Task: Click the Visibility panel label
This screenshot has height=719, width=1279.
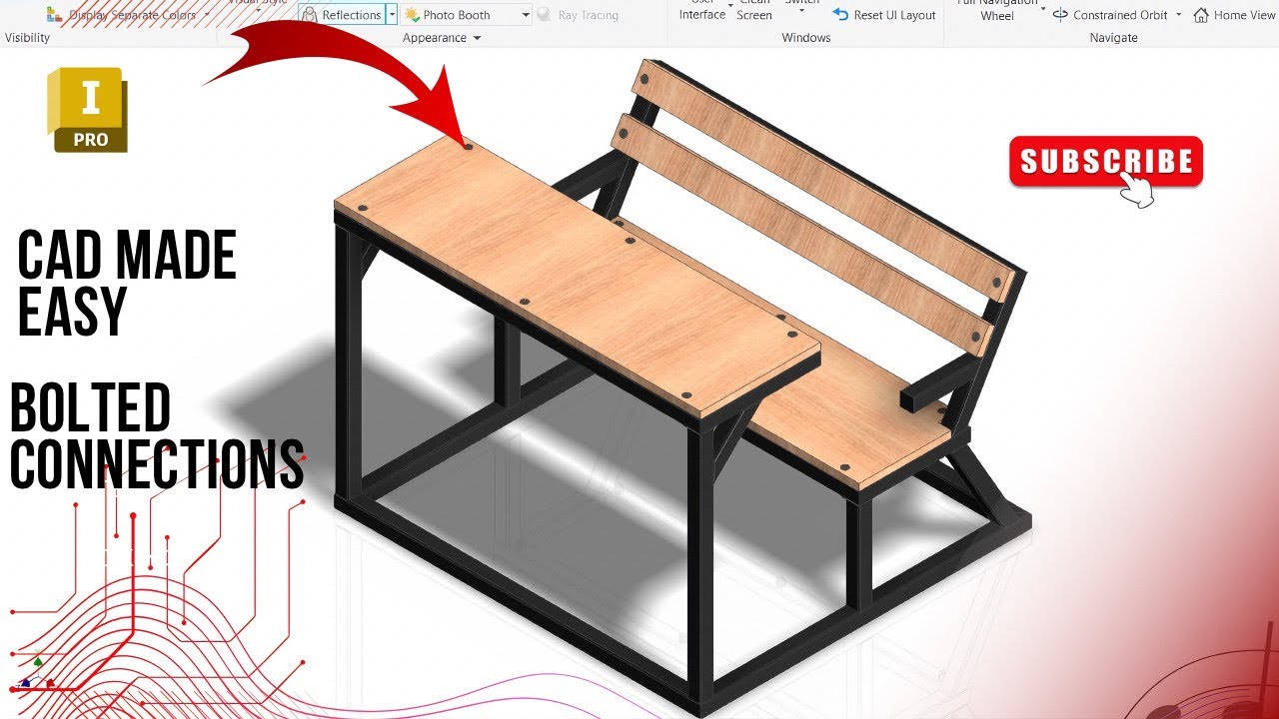Action: click(28, 38)
